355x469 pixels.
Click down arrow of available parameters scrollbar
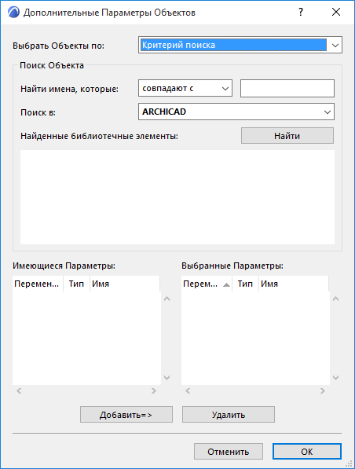click(167, 377)
